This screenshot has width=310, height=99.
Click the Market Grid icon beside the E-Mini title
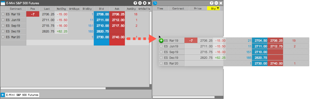tap(3, 3)
